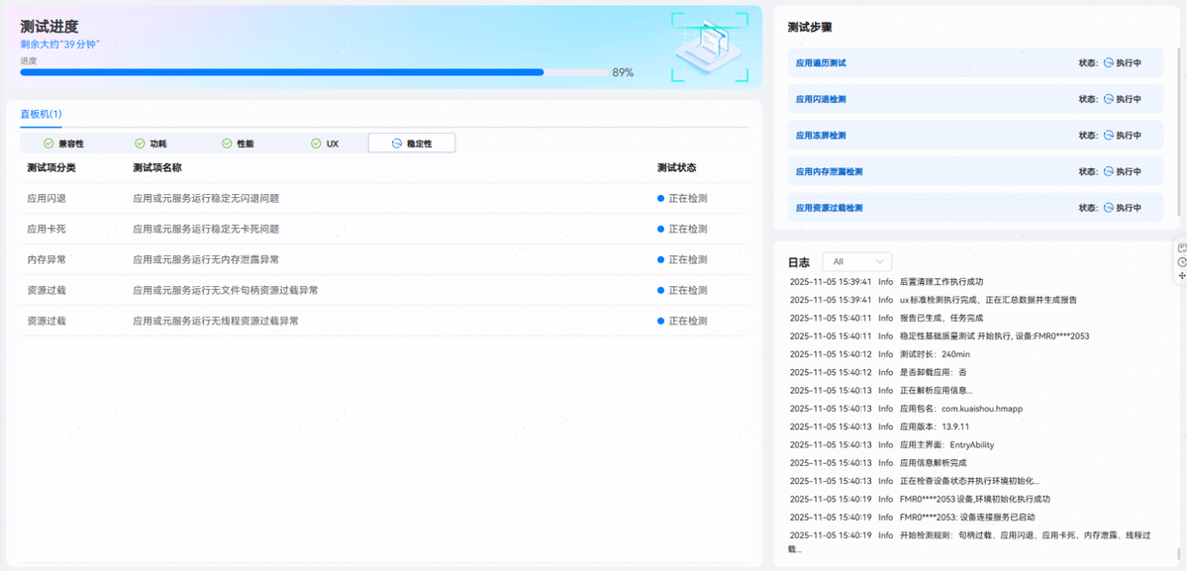Click the testing illustration icon in banner
Viewport: 1188px width, 571px height.
[709, 47]
